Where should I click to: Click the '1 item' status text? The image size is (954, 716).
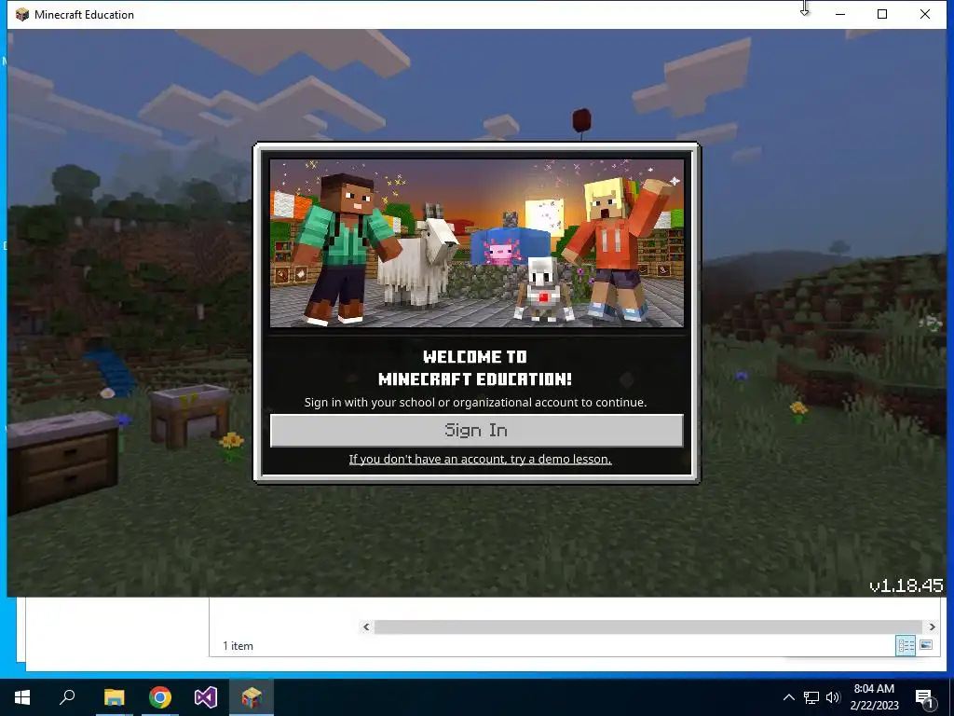tap(238, 646)
